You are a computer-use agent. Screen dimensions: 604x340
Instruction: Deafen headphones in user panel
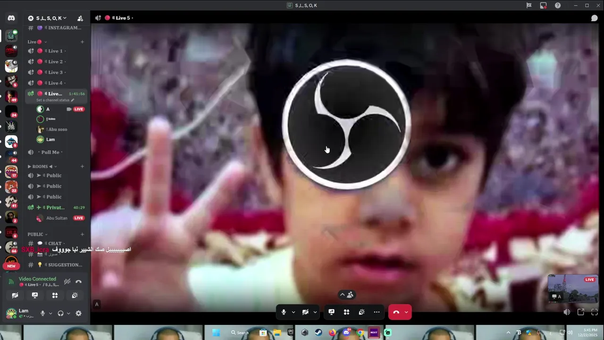(60, 313)
